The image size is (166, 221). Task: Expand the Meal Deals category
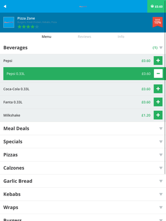click(83, 128)
